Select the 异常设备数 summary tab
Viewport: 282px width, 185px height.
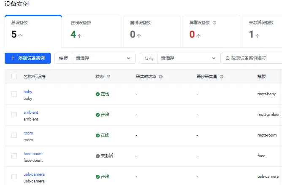click(211, 31)
